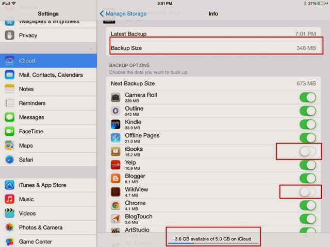The image size is (330, 247).
Task: Open Notes settings
Action: coord(48,89)
